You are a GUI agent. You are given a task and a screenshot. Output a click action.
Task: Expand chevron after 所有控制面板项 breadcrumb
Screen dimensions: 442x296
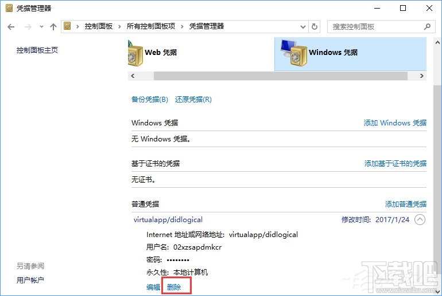pos(182,27)
